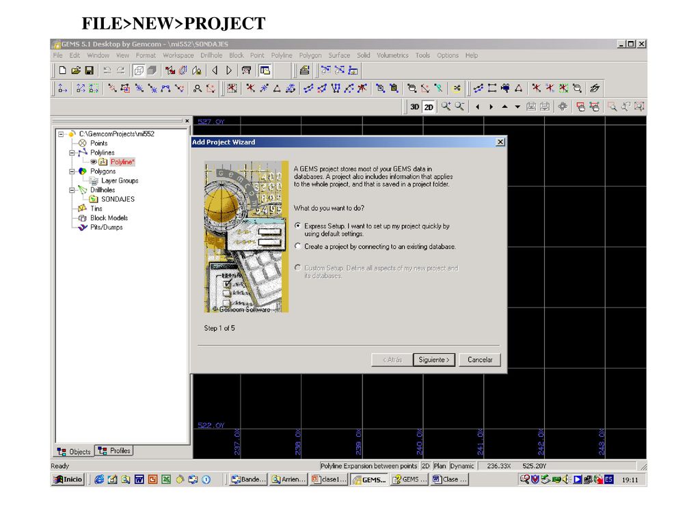Click the right triangle next icon
This screenshot has width=700, height=525.
pos(228,70)
